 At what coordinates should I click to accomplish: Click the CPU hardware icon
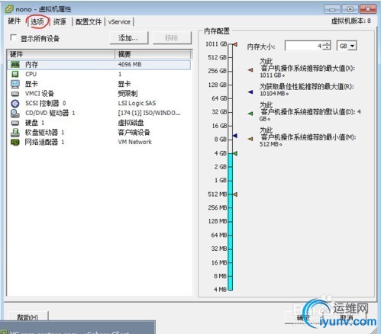coord(15,74)
